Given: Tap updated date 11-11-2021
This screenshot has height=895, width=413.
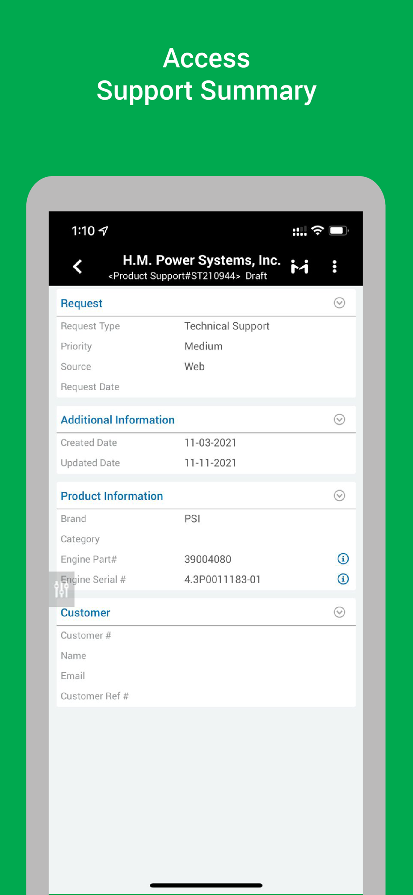Looking at the screenshot, I should click(x=210, y=463).
